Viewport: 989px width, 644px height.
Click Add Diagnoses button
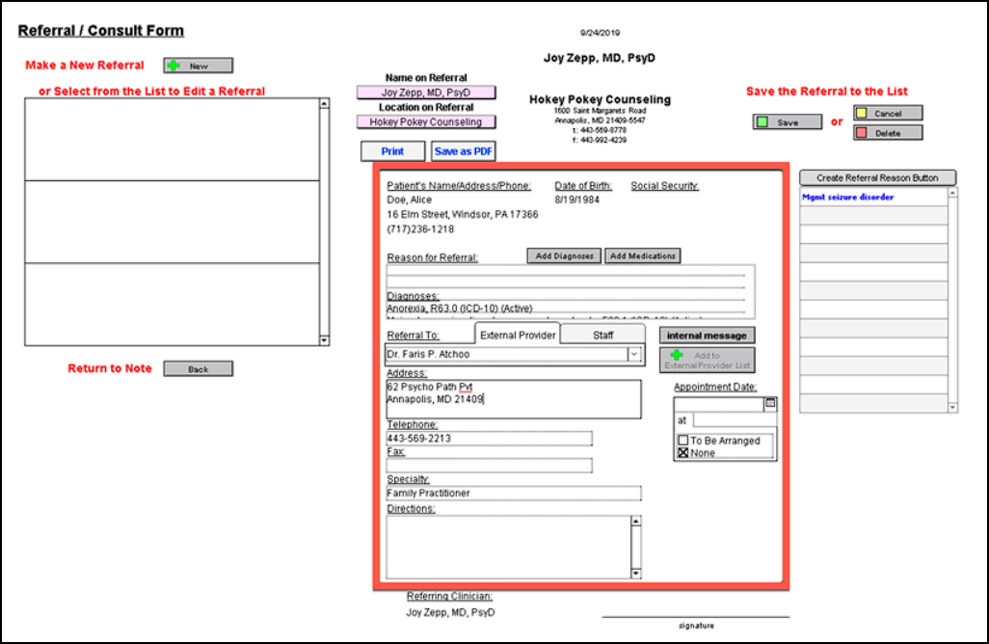point(565,255)
